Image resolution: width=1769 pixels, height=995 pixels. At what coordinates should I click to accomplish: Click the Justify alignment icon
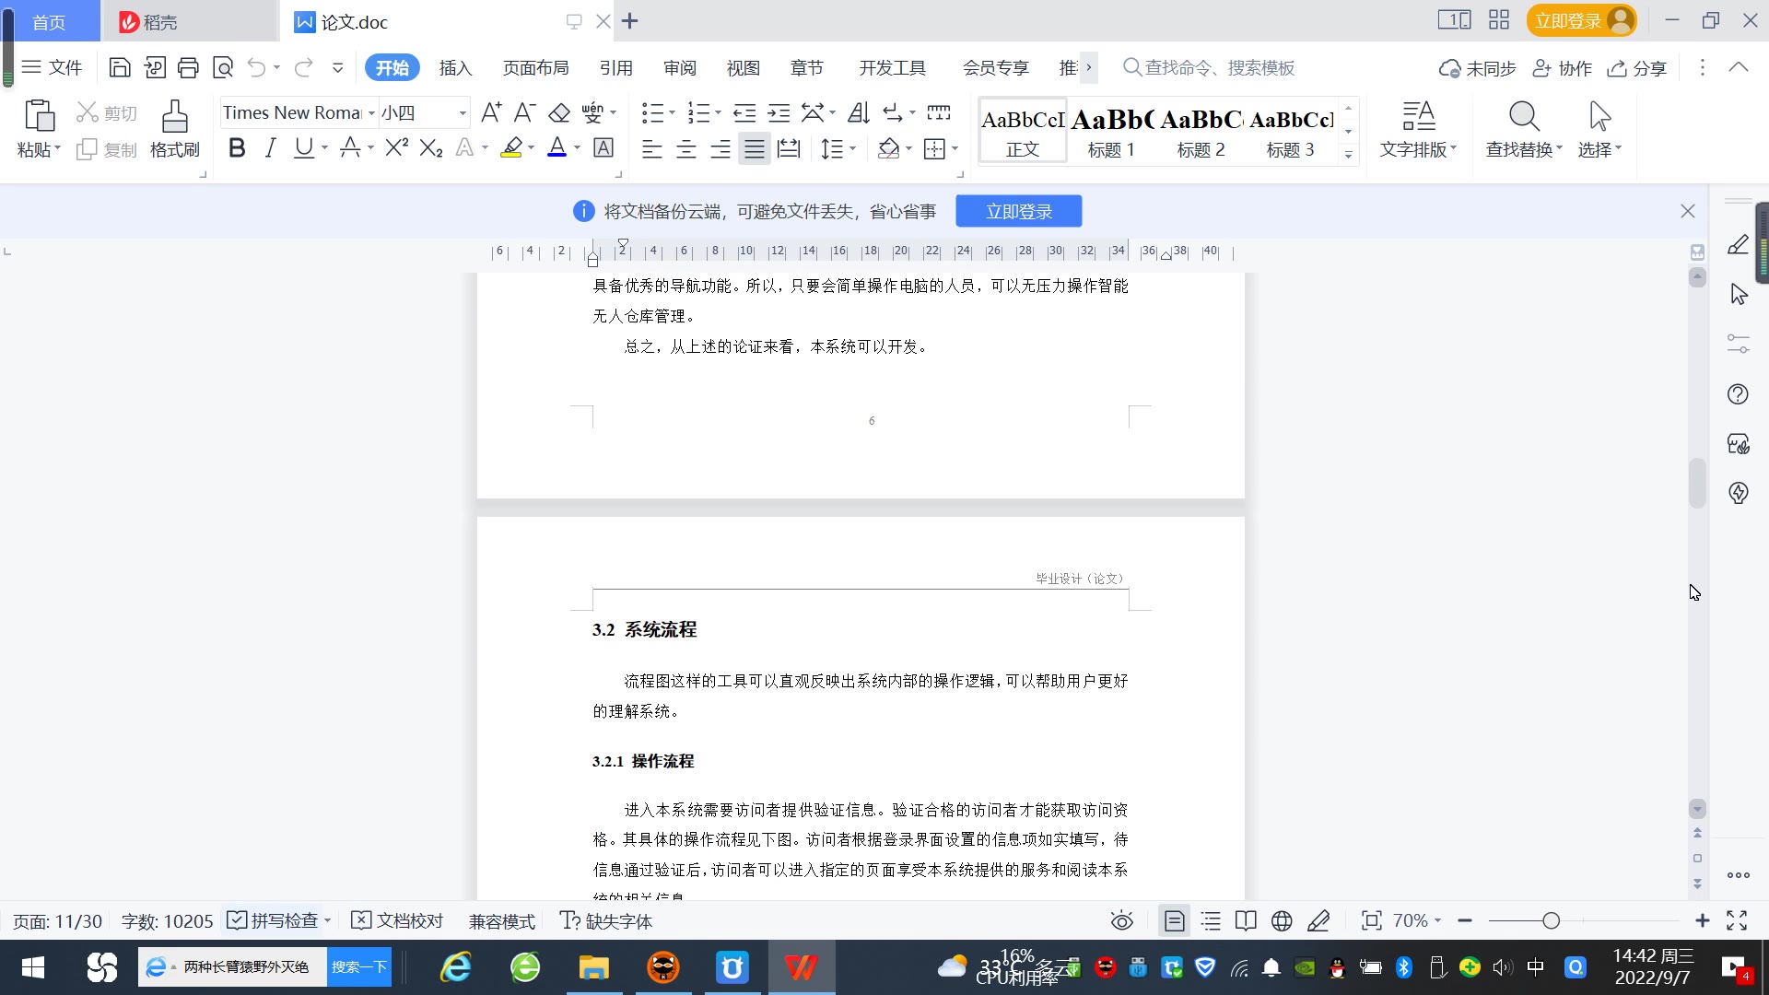pyautogui.click(x=754, y=148)
